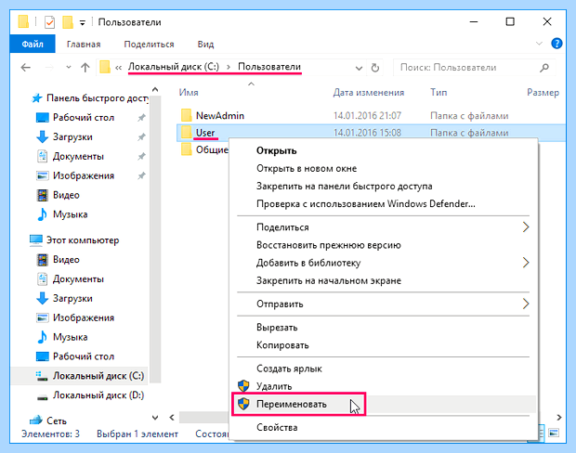Viewport: 576px width, 453px height.
Task: Open the Help question mark icon
Action: [x=556, y=44]
